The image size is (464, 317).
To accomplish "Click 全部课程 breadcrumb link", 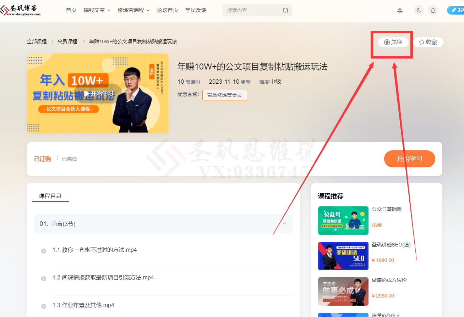I will [x=37, y=41].
